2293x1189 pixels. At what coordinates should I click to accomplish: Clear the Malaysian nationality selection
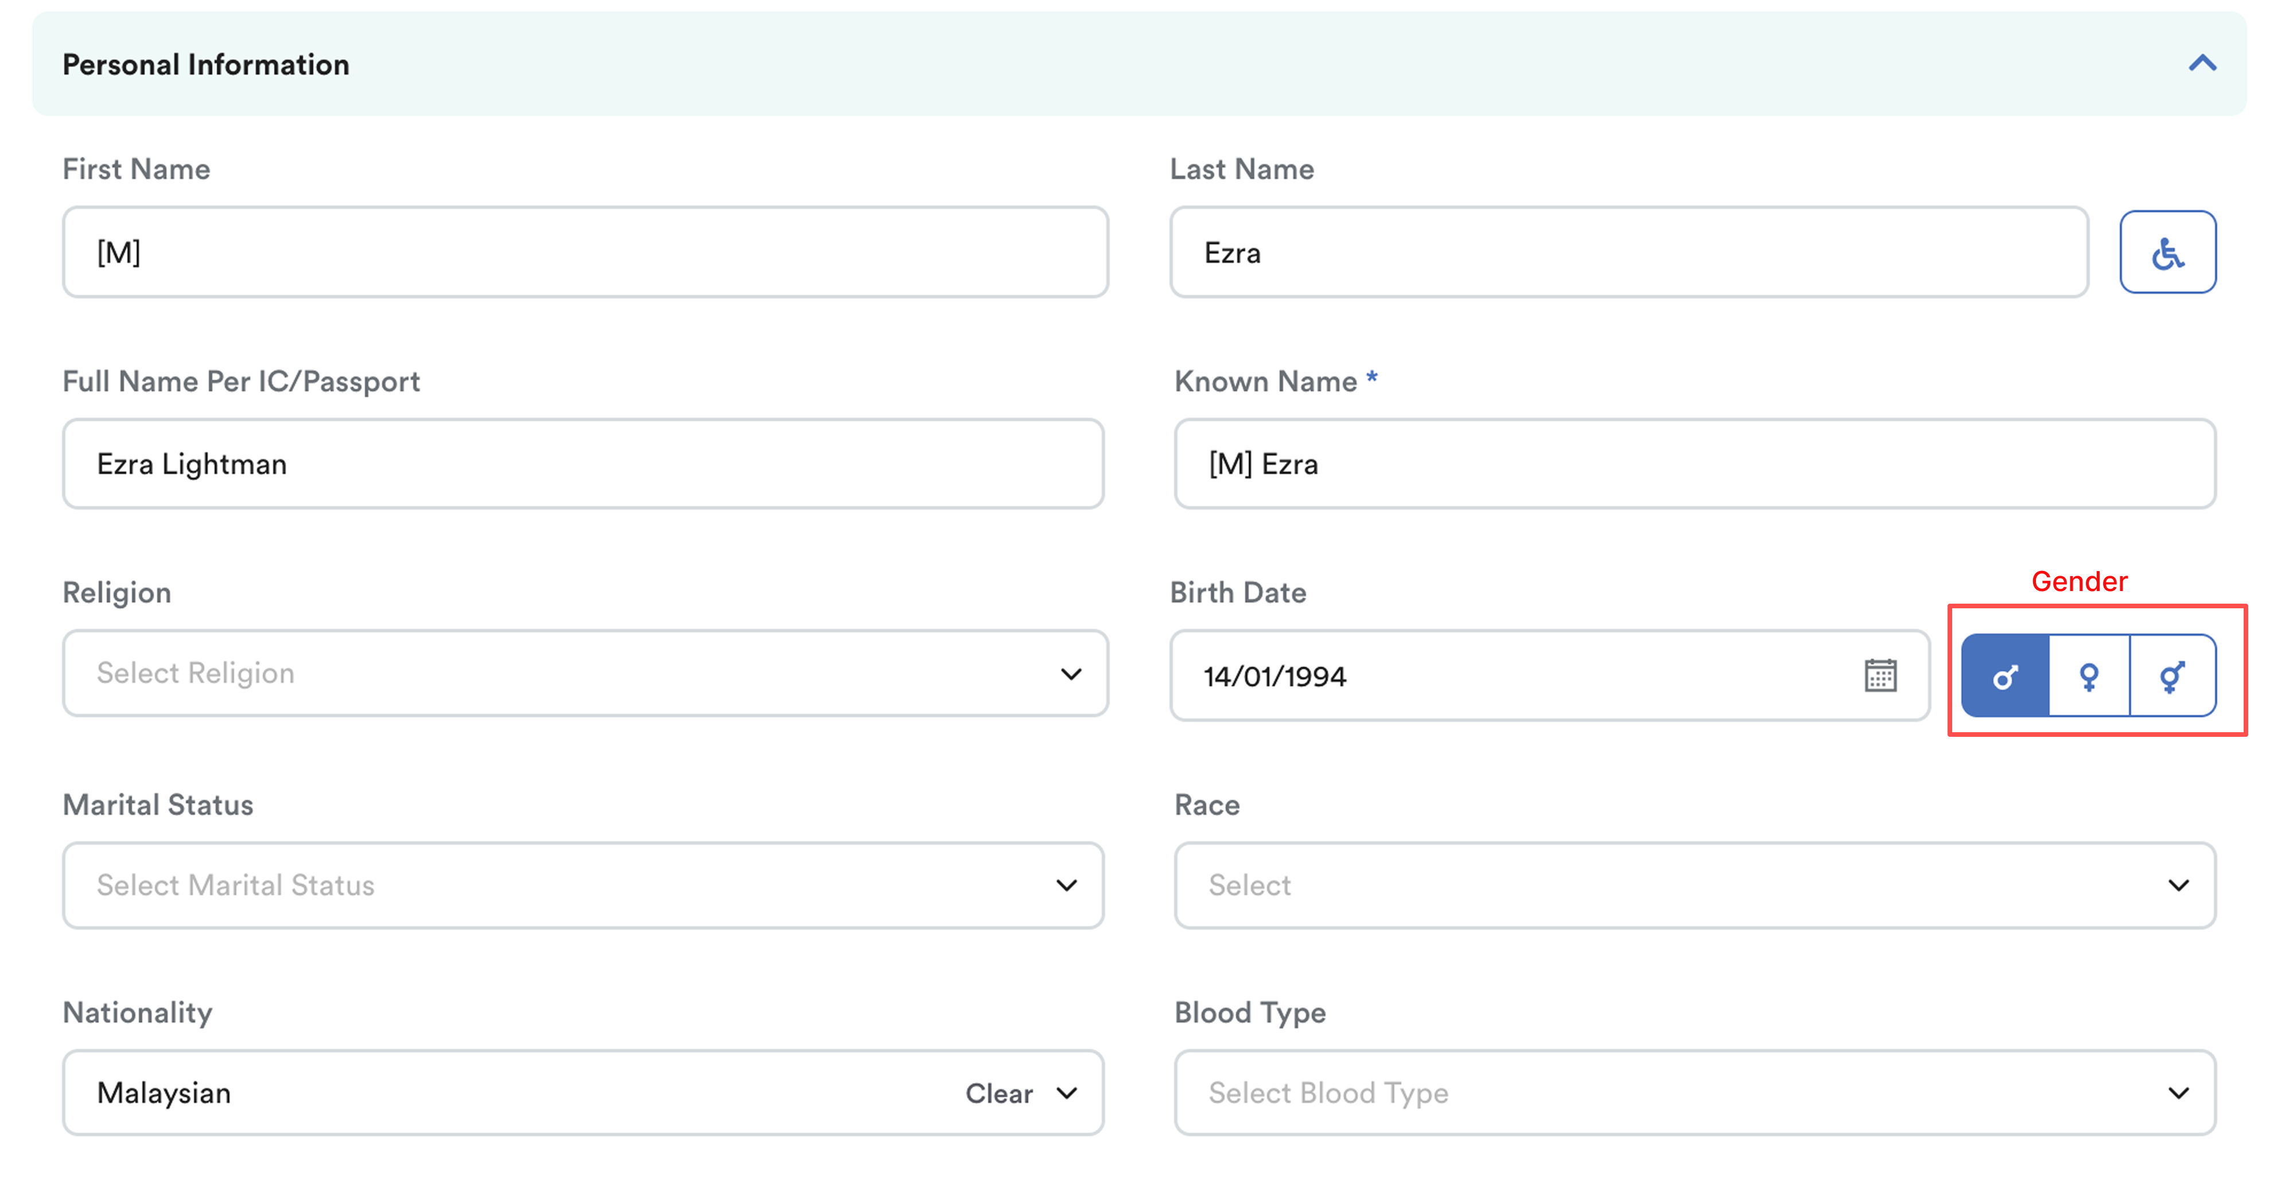[x=998, y=1094]
